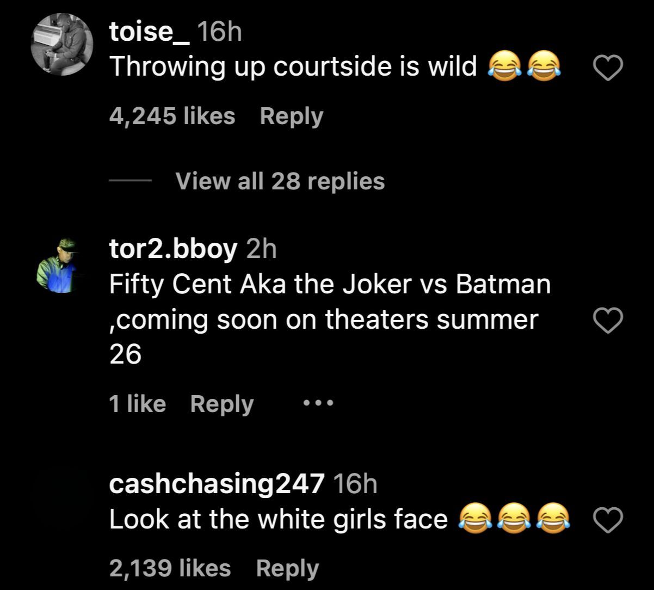Screen dimensions: 654x590
Task: Visit the tor2.bboy username link
Action: [x=172, y=249]
